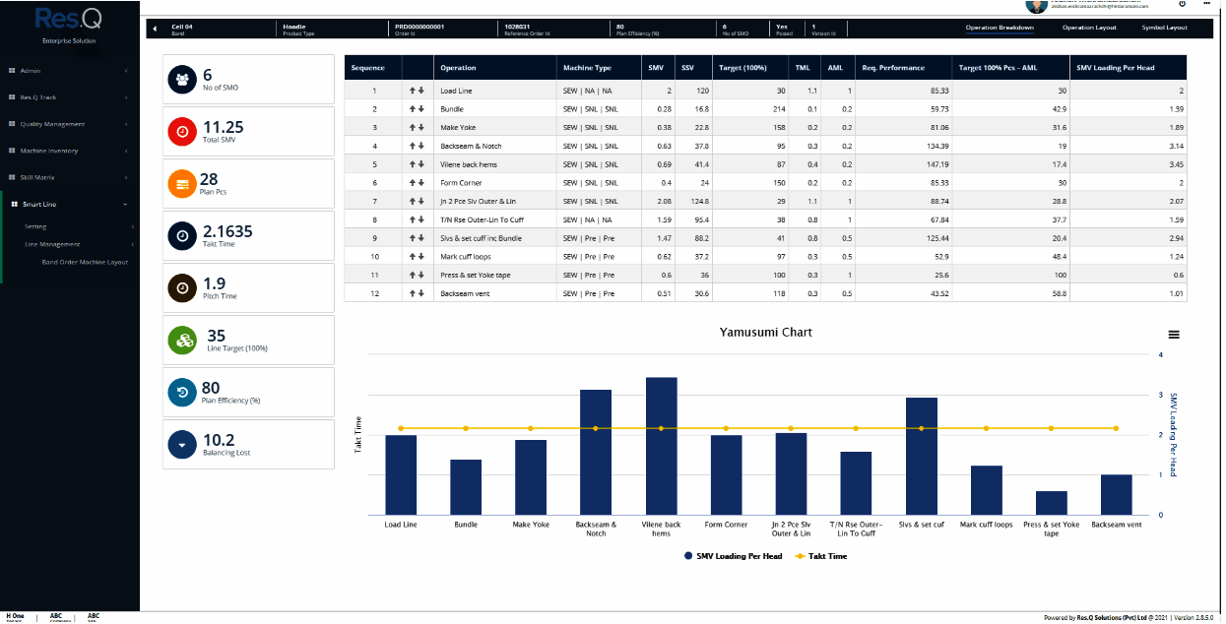Click the Smart Line sidebar icon
The height and width of the screenshot is (624, 1226).
tap(14, 204)
